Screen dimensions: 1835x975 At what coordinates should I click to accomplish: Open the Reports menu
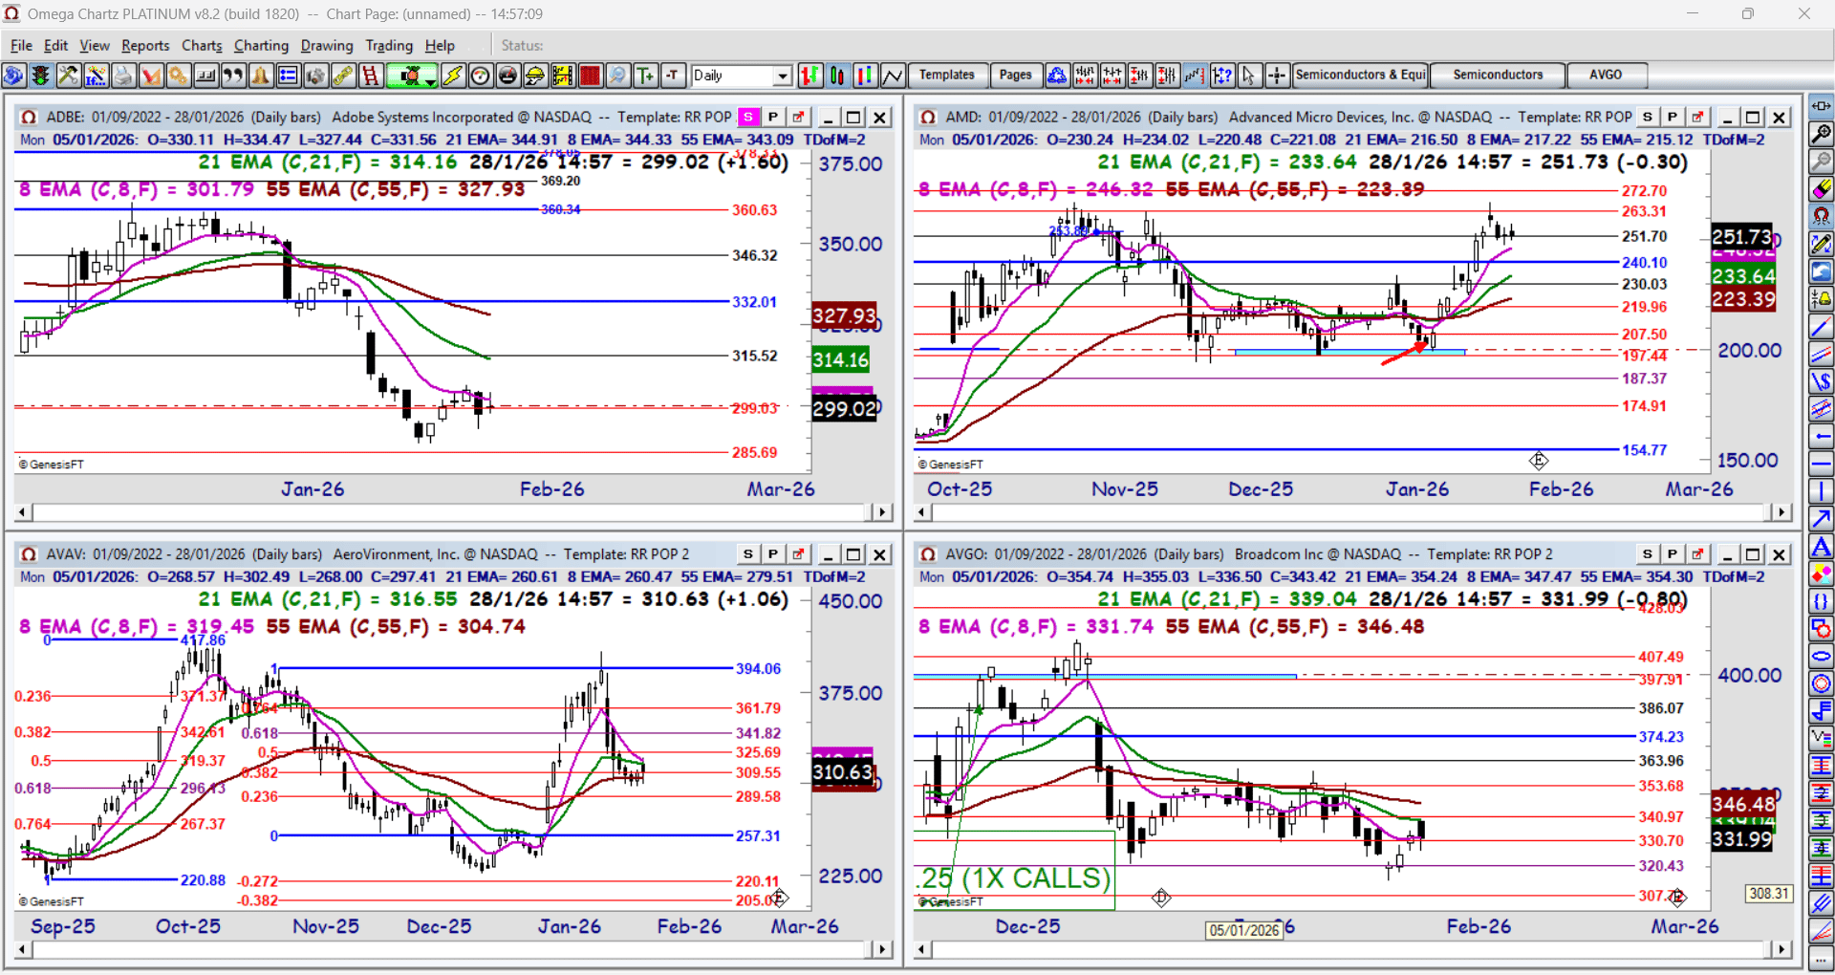(145, 45)
